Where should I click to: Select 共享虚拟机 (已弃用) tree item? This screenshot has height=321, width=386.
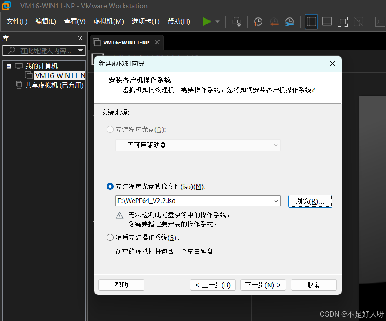(54, 85)
